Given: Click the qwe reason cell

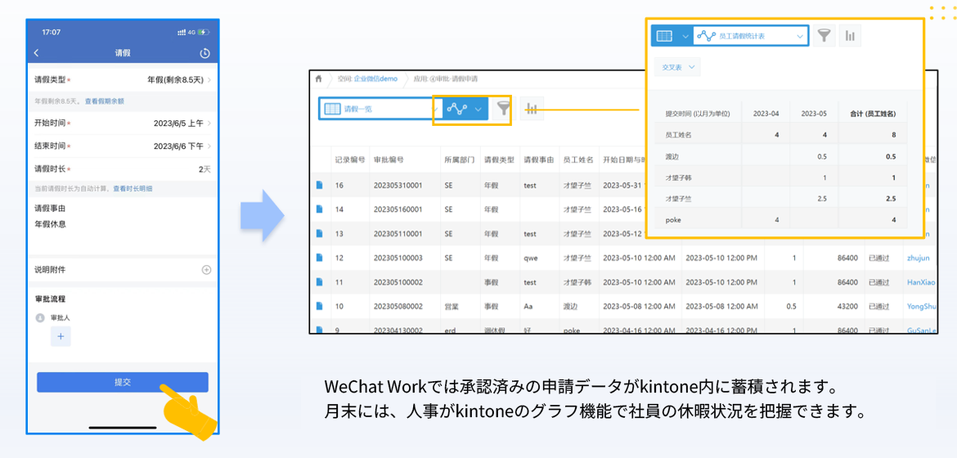Looking at the screenshot, I should [530, 258].
